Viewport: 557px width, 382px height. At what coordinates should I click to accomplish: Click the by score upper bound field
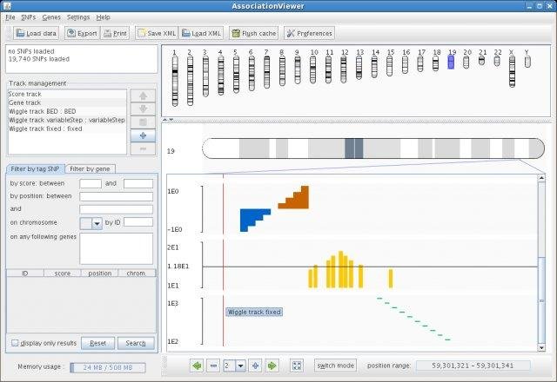coord(138,183)
